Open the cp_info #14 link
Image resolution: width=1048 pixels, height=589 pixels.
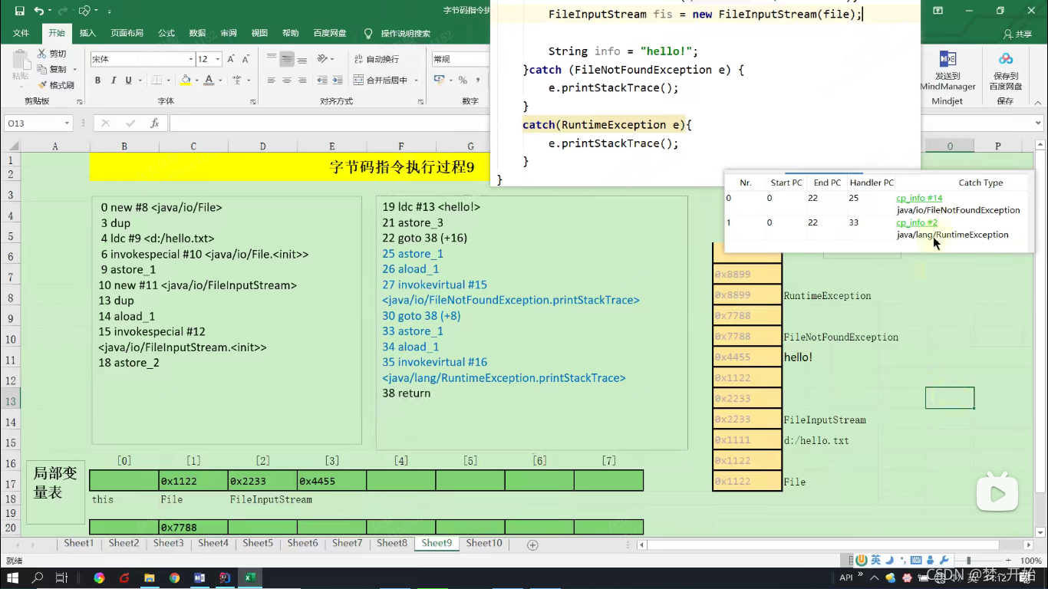919,198
